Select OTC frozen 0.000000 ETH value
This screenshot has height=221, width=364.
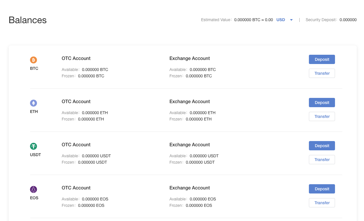point(91,119)
